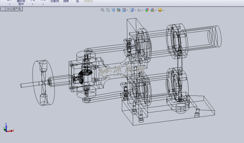
Task: Click the Display Style cube icon
Action: (x=132, y=10)
